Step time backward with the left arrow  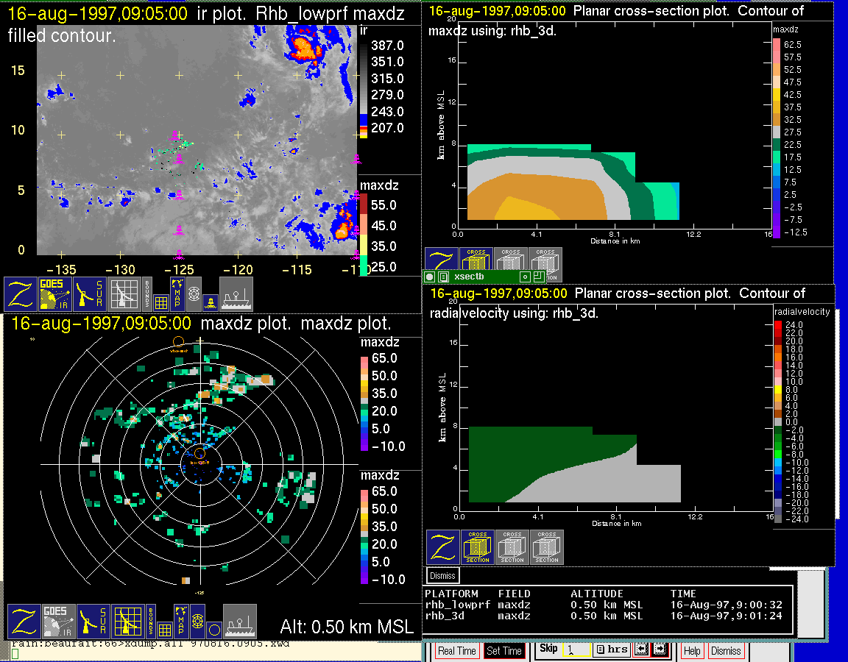tap(640, 650)
